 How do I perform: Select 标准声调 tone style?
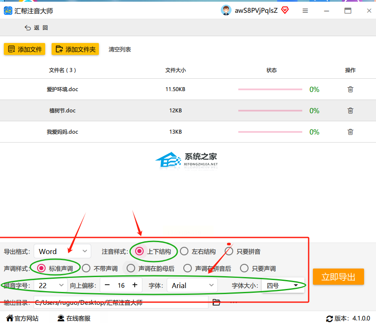[x=55, y=269]
